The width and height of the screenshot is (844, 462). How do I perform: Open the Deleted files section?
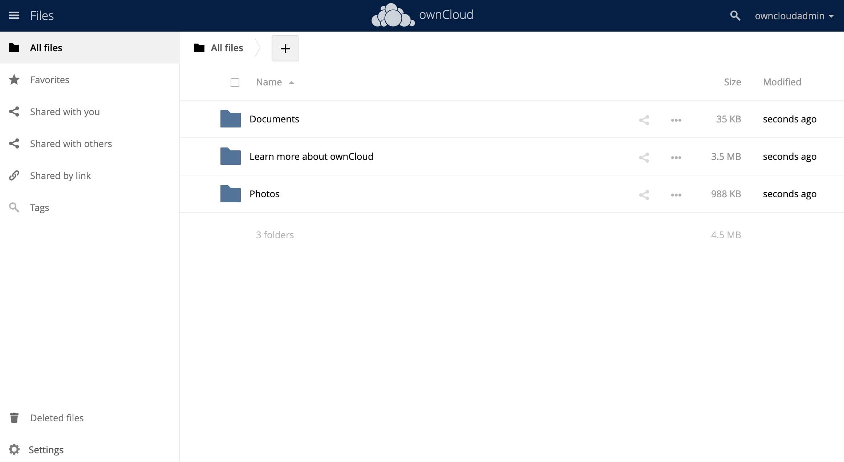pos(57,418)
